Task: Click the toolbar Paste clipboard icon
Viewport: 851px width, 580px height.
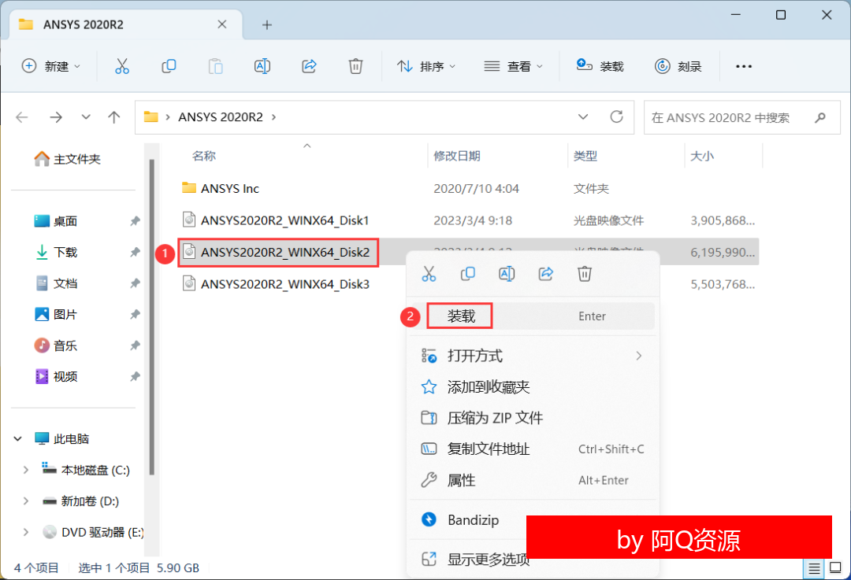Action: click(x=215, y=66)
